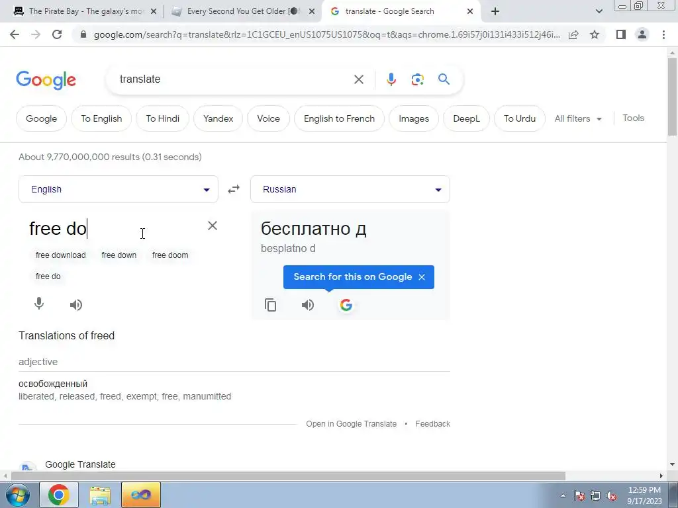This screenshot has height=508, width=678.
Task: Translate by voice with the microphone
Action: click(39, 304)
